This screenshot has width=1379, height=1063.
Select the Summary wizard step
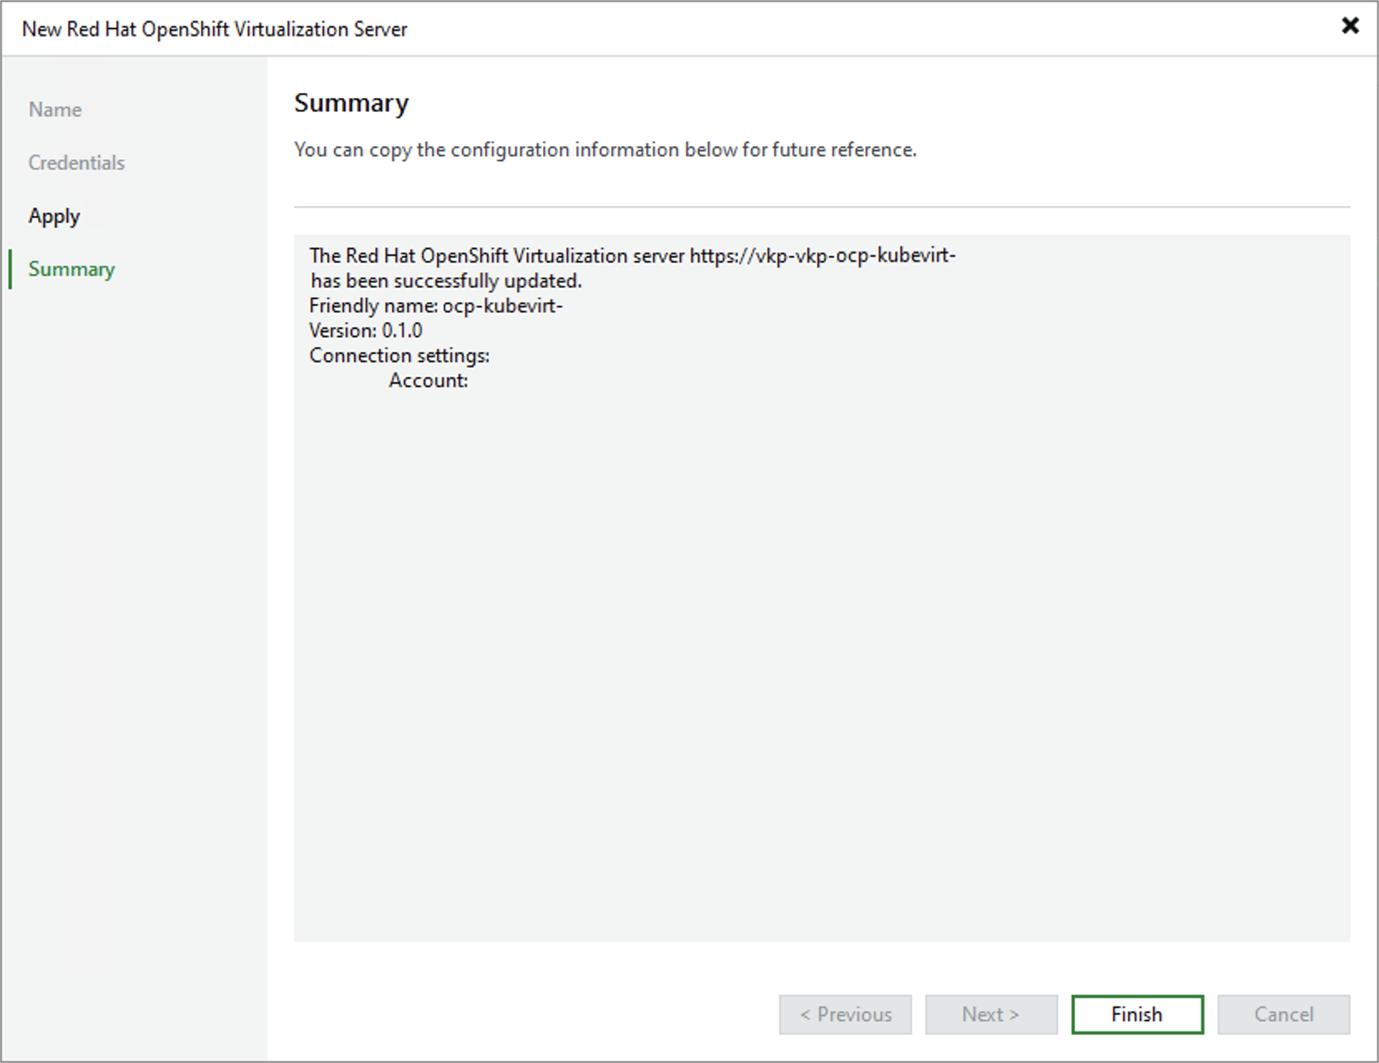pos(71,269)
